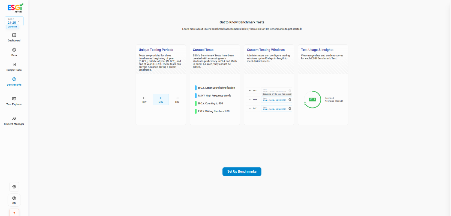Click the Administrators can configure testing windows description
Image resolution: width=451 pixels, height=216 pixels.
pos(268,58)
